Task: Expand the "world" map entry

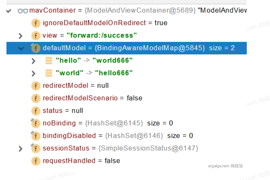Action: (34, 73)
